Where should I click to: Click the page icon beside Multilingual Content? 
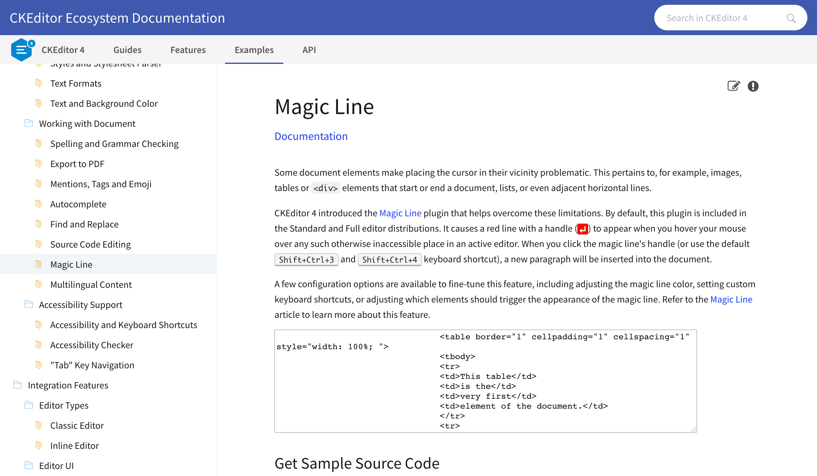click(39, 284)
